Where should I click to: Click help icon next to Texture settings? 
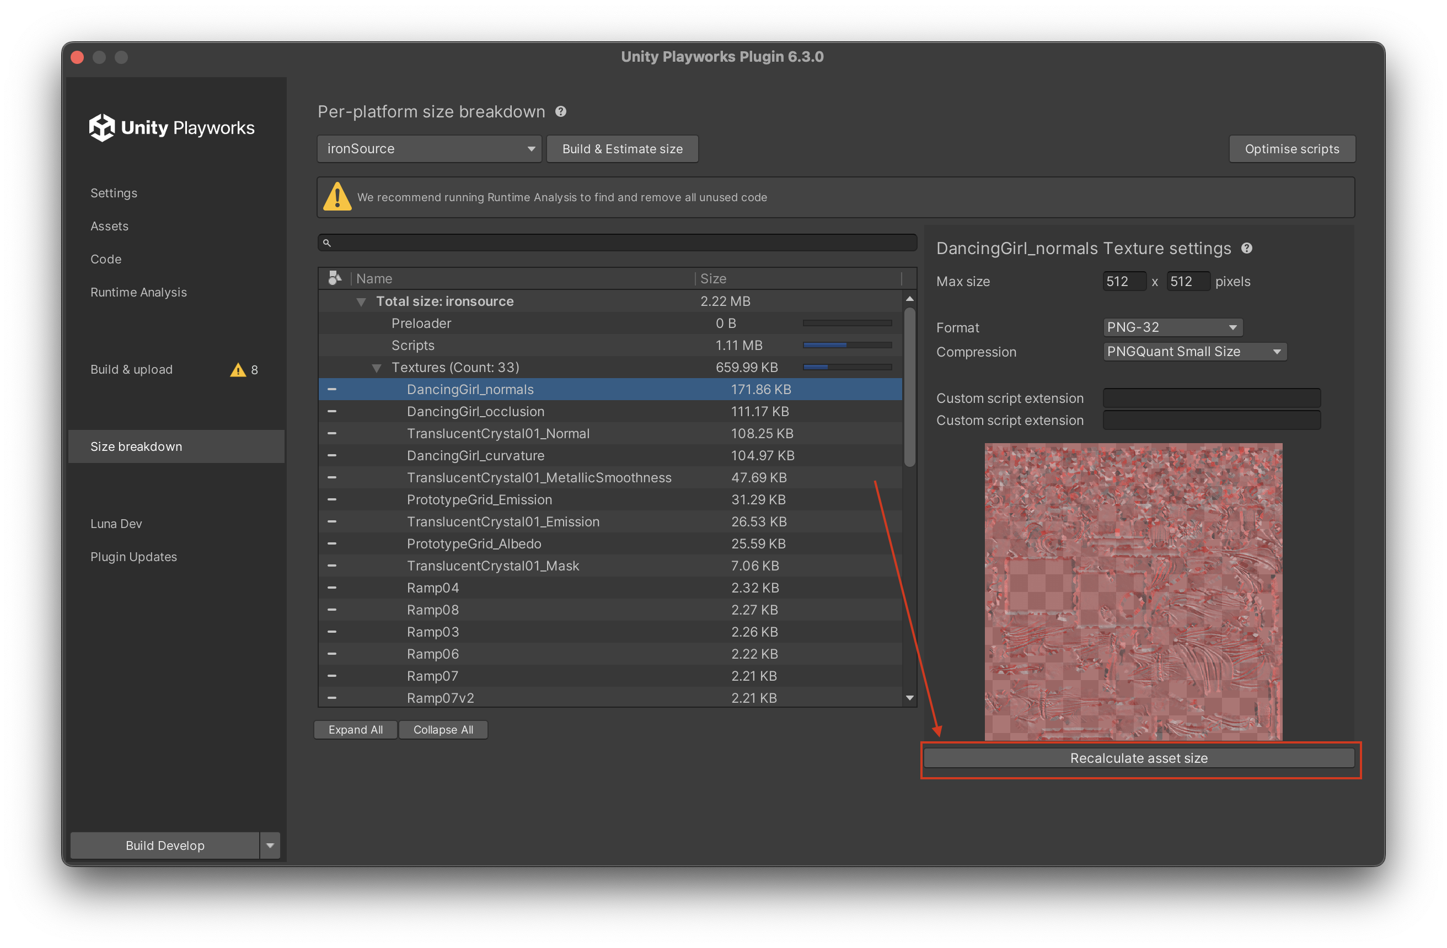[x=1246, y=249]
